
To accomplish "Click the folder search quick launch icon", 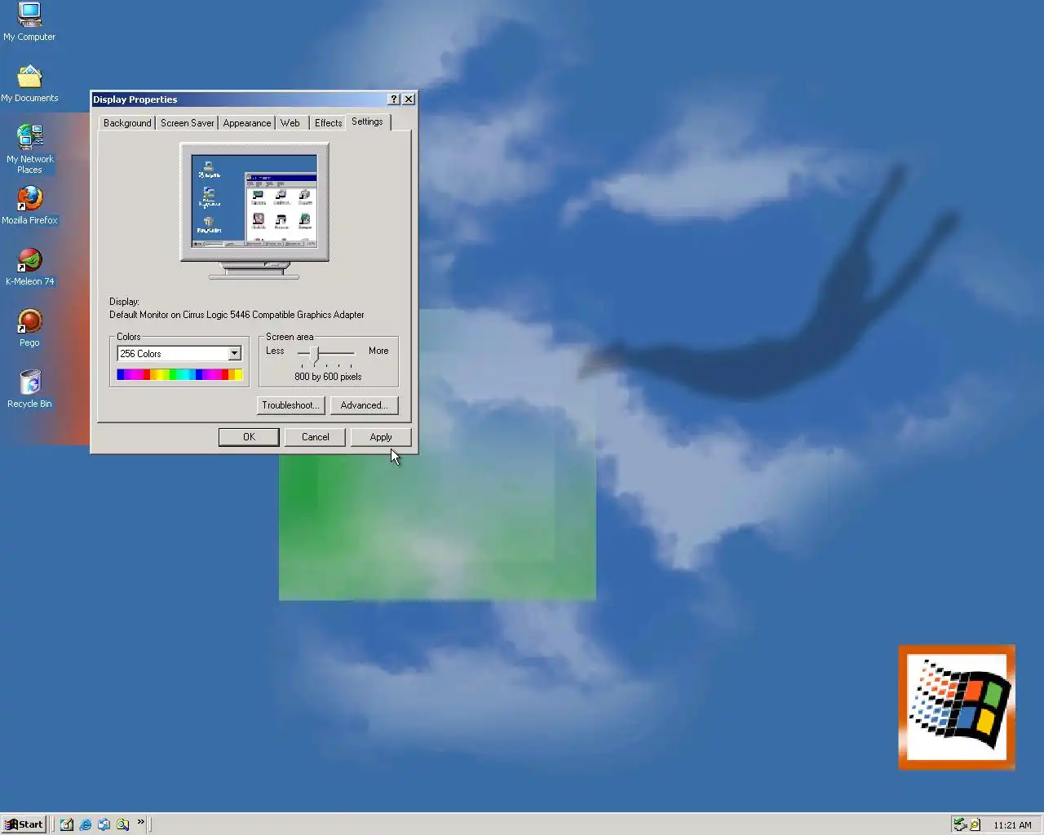I will [122, 824].
